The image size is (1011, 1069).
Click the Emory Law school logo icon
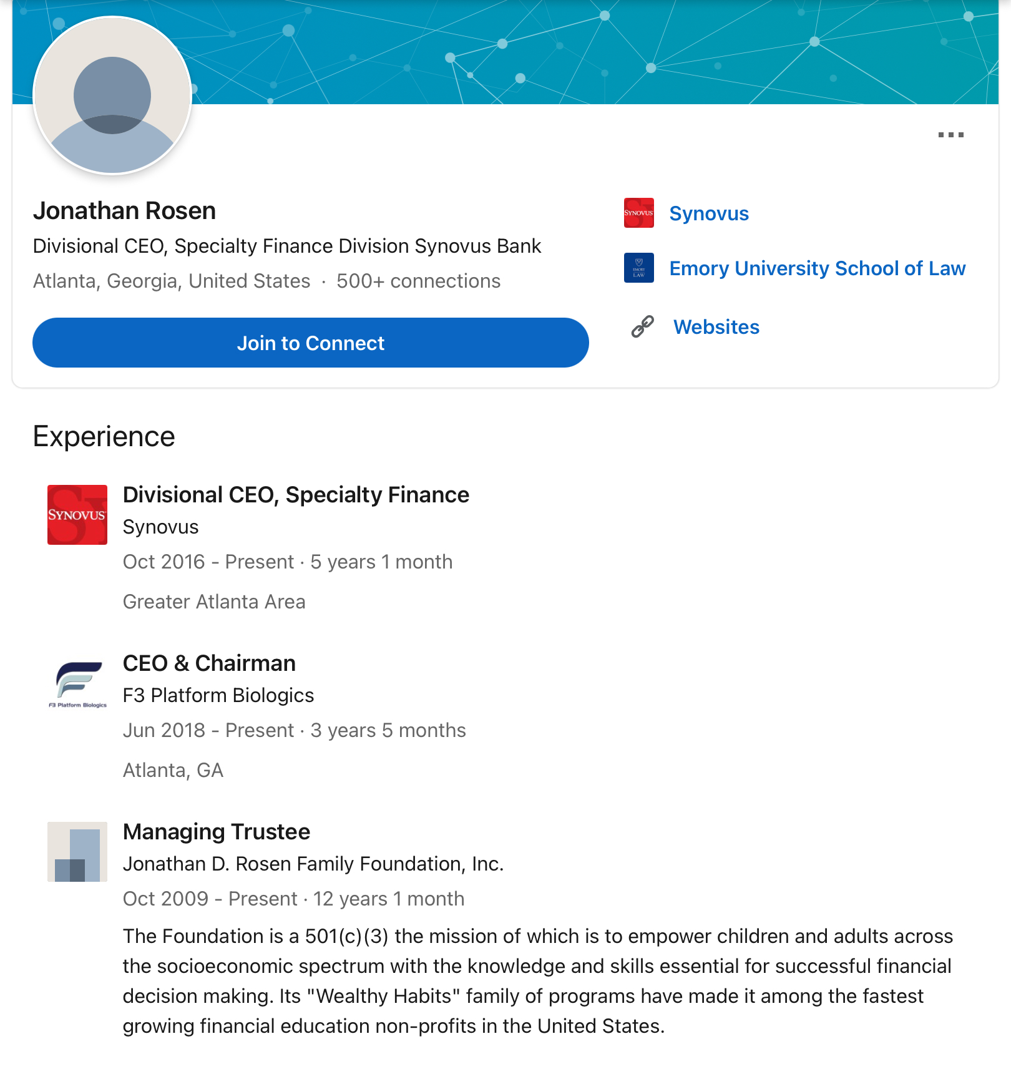click(x=639, y=268)
